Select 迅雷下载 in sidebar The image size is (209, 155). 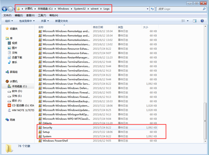click(x=15, y=58)
